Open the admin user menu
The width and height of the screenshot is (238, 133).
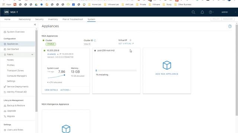[225, 12]
